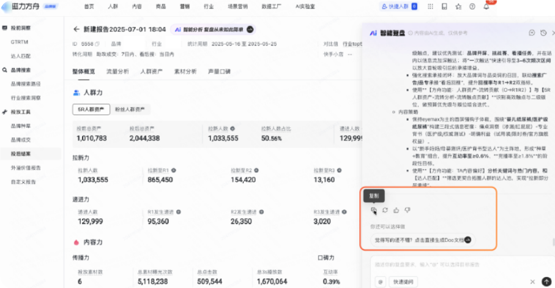Switch to 整体概览 tab
Image resolution: width=555 pixels, height=288 pixels.
click(x=84, y=72)
